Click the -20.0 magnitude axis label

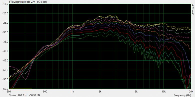(5, 13)
